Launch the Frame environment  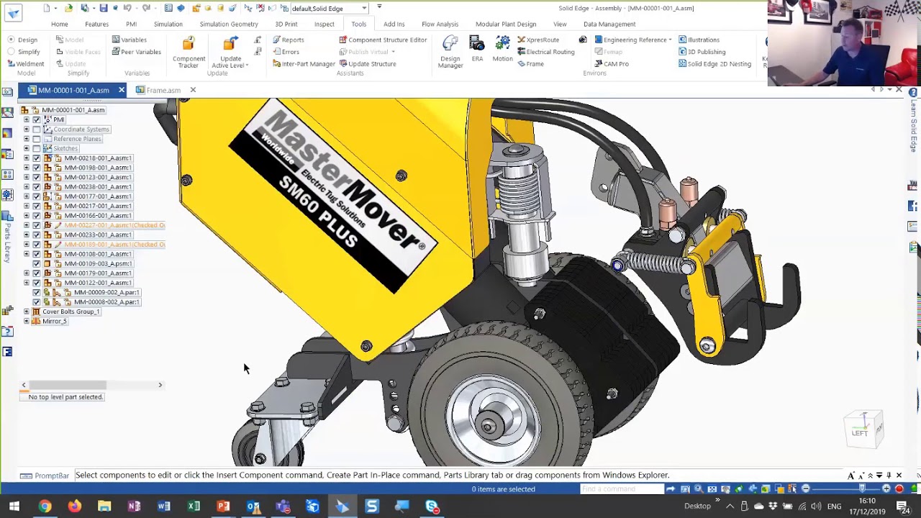point(530,64)
